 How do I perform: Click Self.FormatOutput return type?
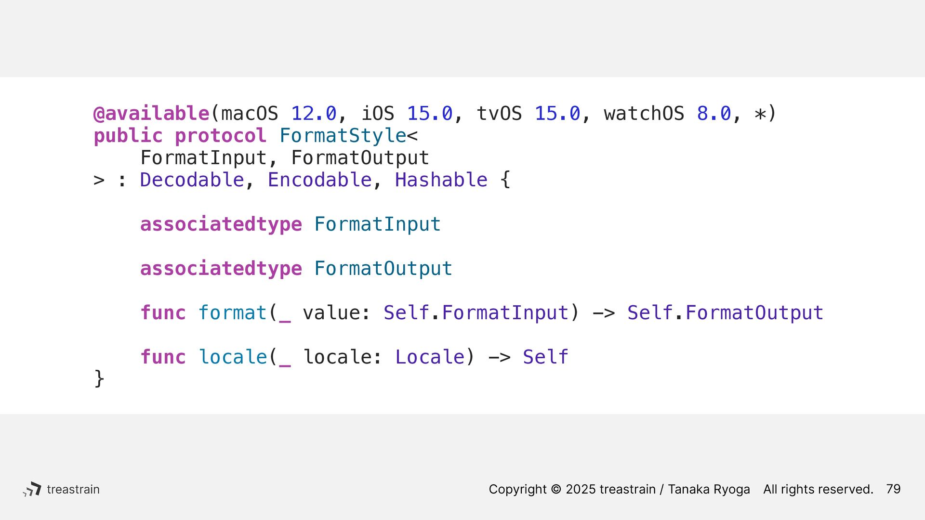pos(725,313)
